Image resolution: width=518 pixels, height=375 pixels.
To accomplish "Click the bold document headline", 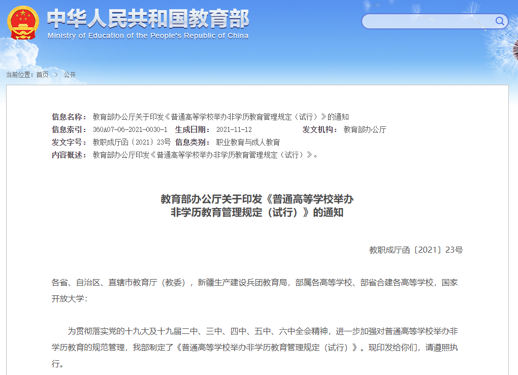I will click(257, 206).
